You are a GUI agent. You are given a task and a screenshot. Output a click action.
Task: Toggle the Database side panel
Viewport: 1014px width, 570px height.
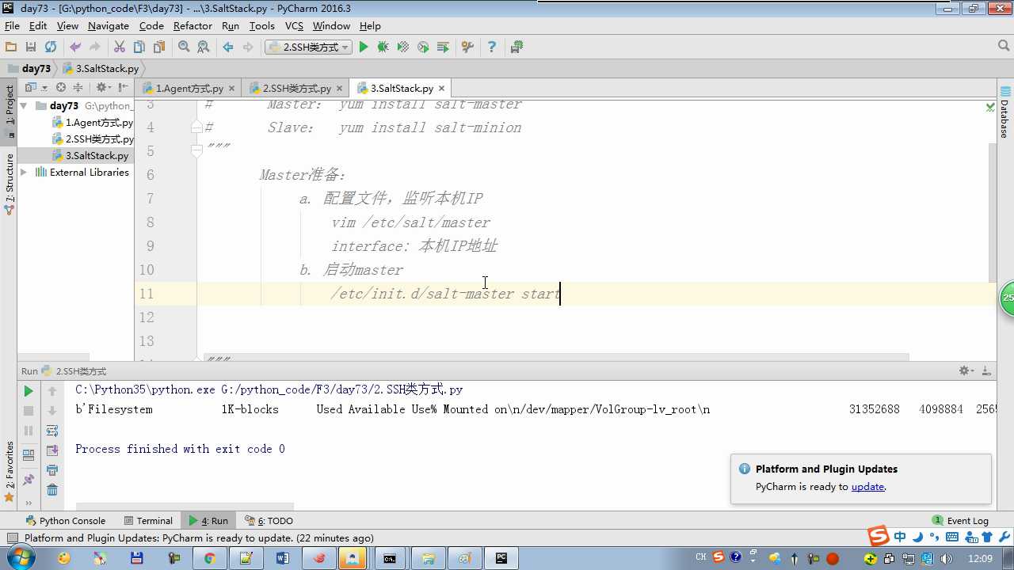(1004, 112)
